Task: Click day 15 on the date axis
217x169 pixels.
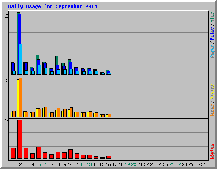Action: (x=102, y=164)
